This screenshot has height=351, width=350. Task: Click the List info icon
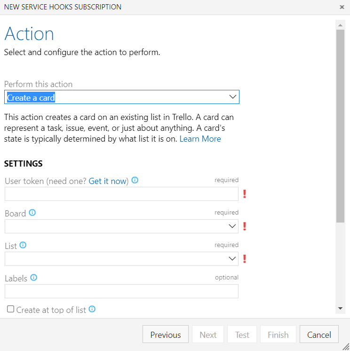pyautogui.click(x=23, y=245)
